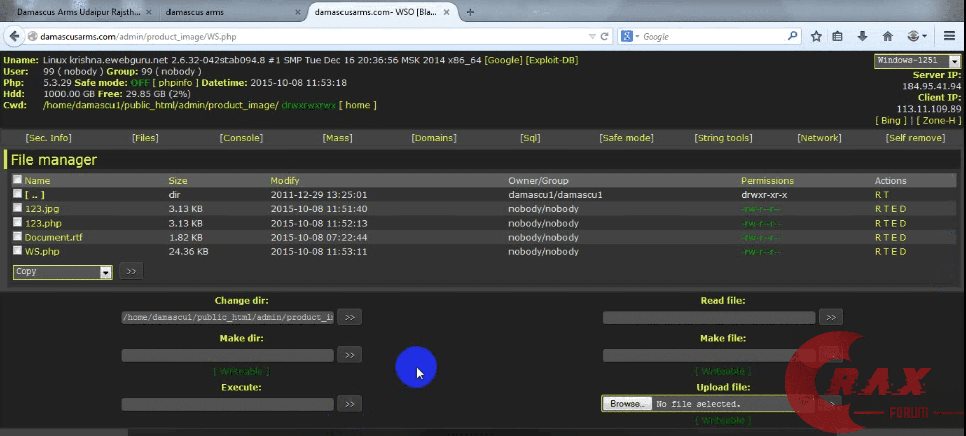Viewport: 966px width, 436px height.
Task: Click the [Exploit-DB] link
Action: [x=552, y=60]
